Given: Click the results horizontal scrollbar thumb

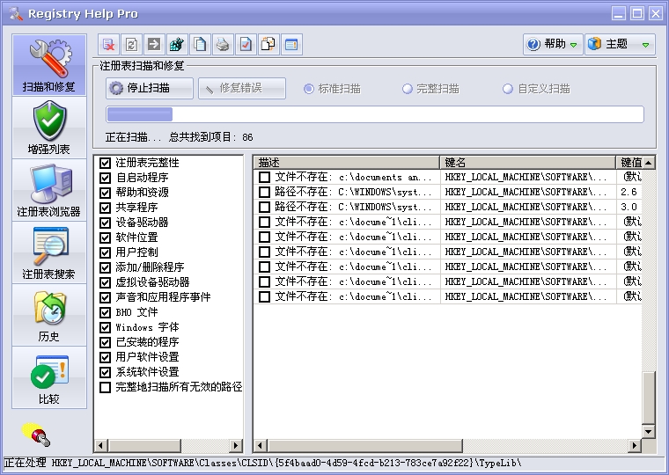Looking at the screenshot, I should 364,446.
